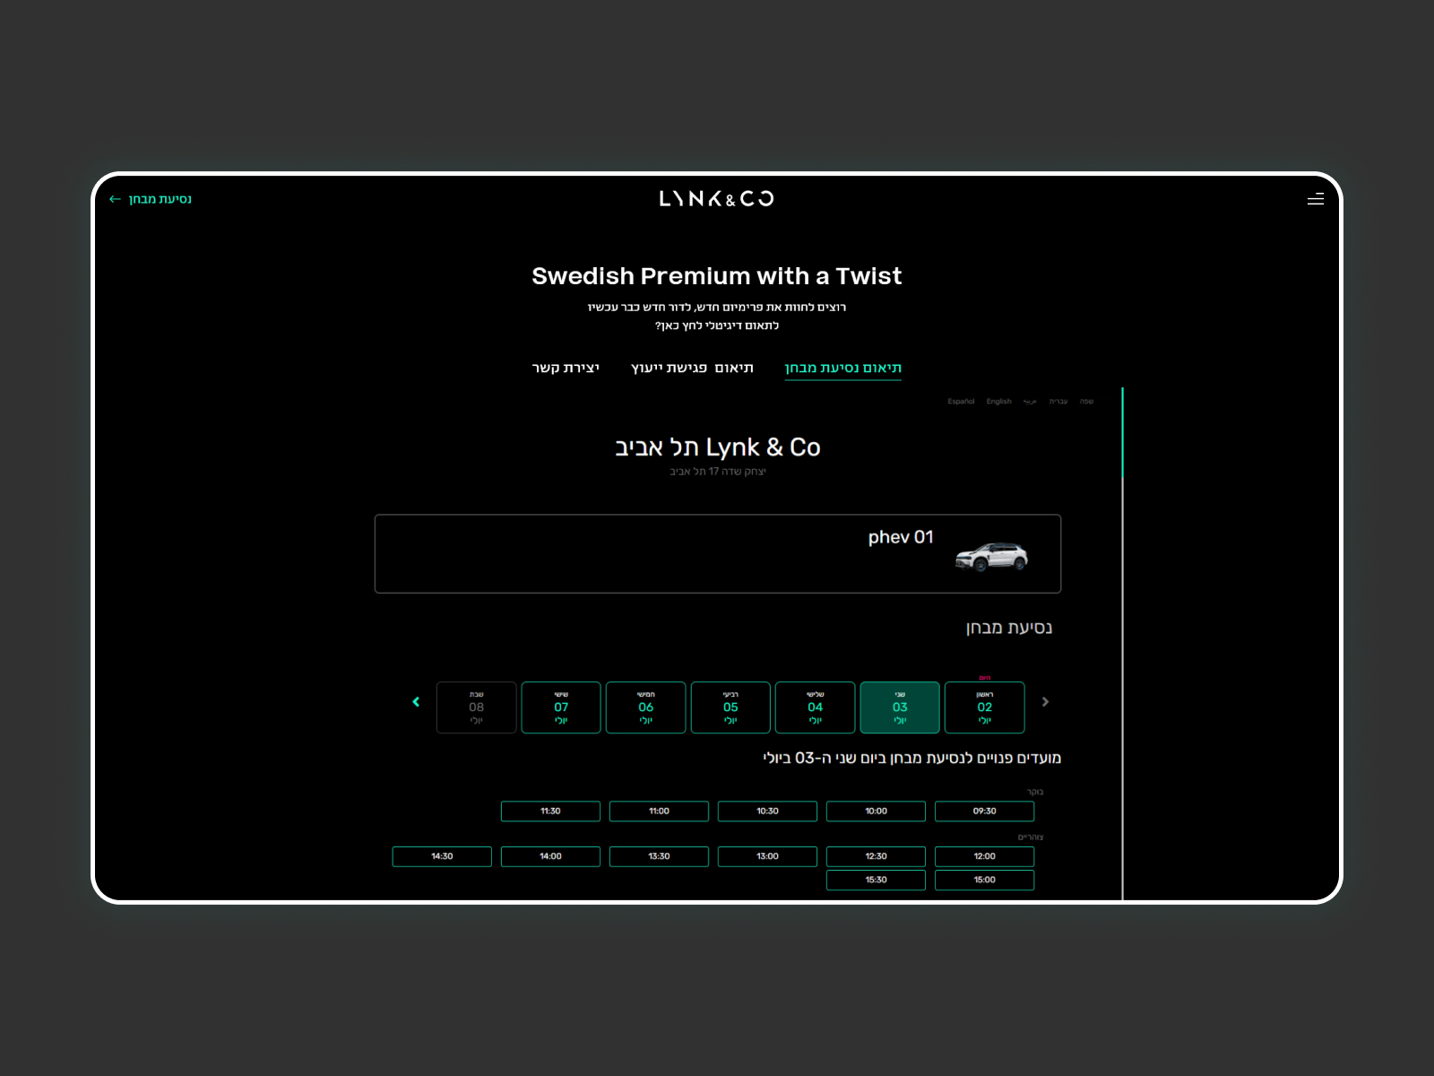
Task: Select July 02 date card
Action: click(984, 707)
